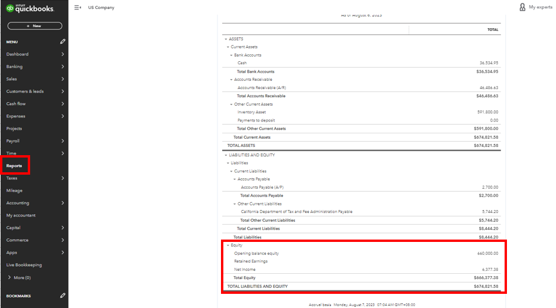
Task: Expand the Cash flow submenu arrow
Action: (63, 104)
